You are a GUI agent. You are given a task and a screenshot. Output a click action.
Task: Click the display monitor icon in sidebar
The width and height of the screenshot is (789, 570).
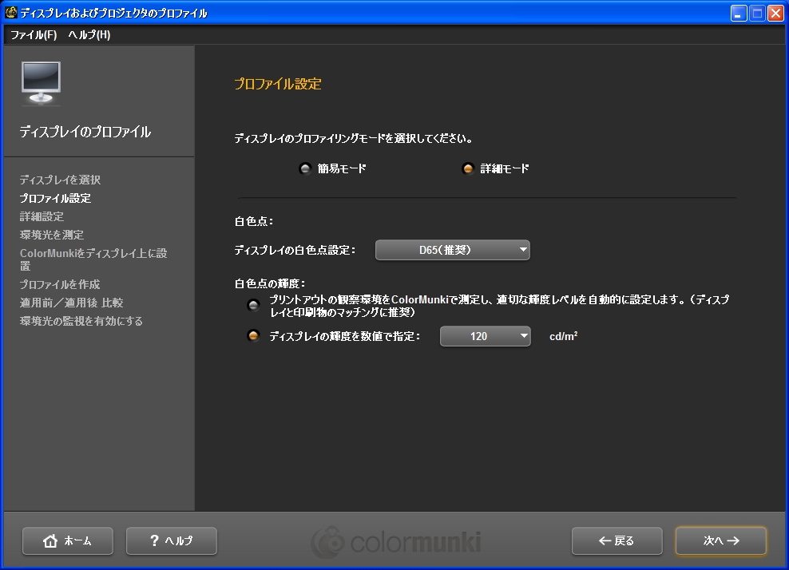click(x=42, y=83)
